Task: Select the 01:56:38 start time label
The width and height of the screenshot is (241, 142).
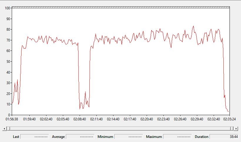Action: coord(12,119)
